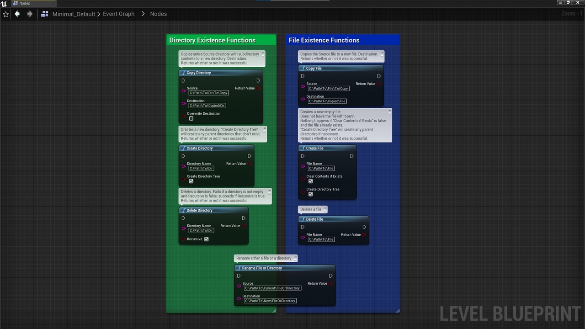This screenshot has width=585, height=329.
Task: Click the favorite star icon in toolbar
Action: (5, 14)
